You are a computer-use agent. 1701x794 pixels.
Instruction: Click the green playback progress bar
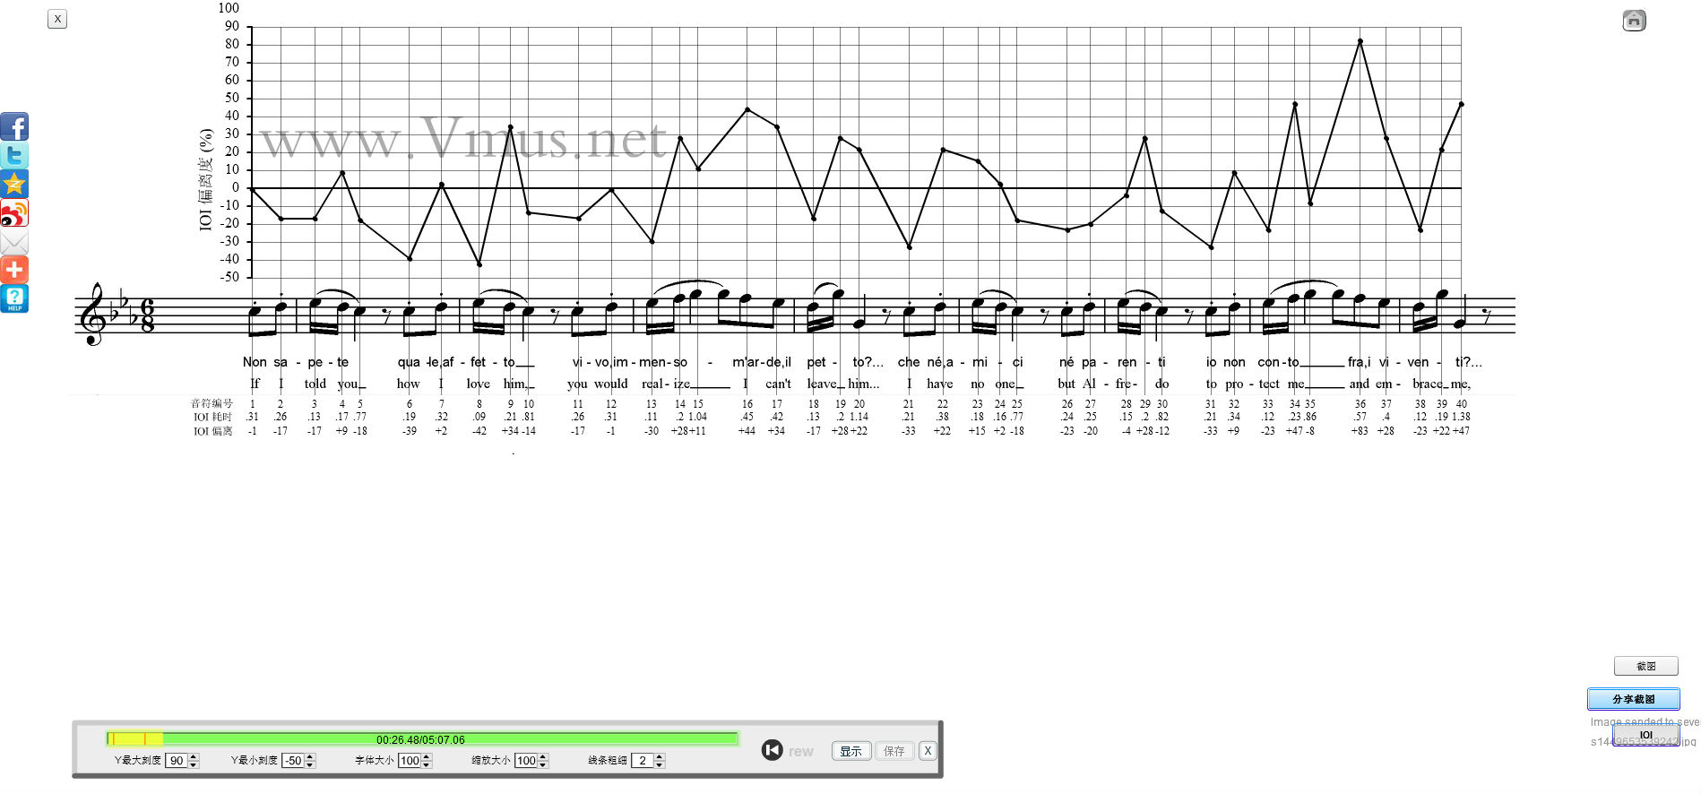tap(421, 739)
